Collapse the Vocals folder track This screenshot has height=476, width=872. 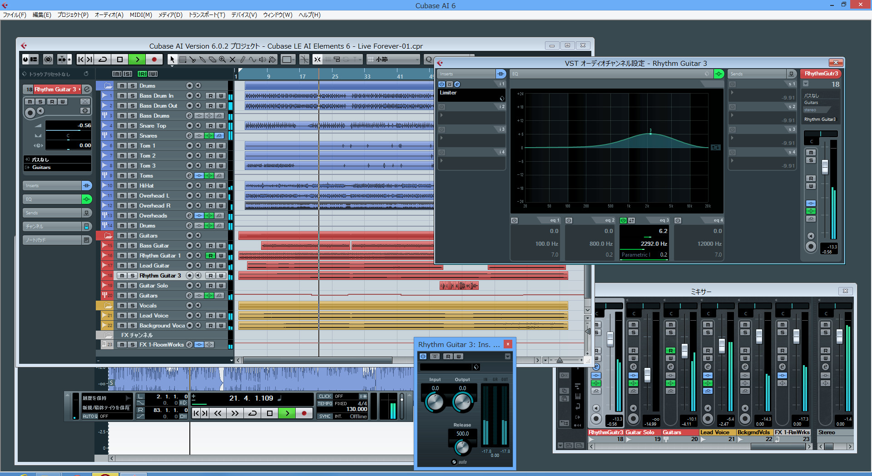coord(108,306)
